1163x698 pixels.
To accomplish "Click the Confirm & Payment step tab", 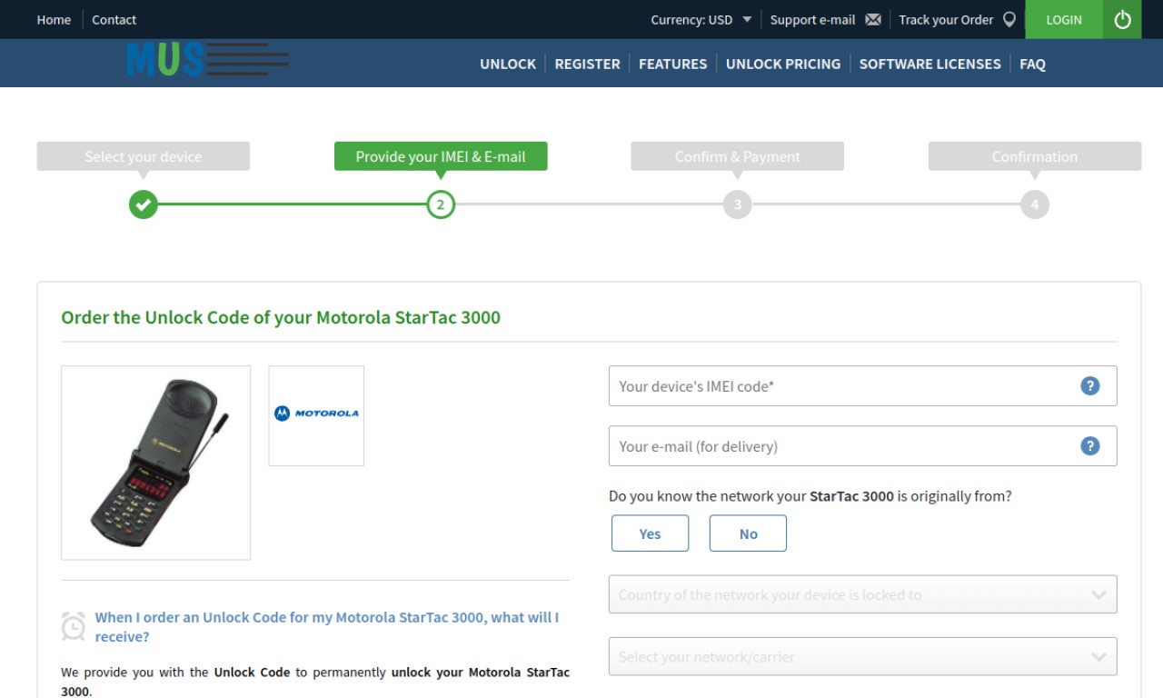I will 738,156.
